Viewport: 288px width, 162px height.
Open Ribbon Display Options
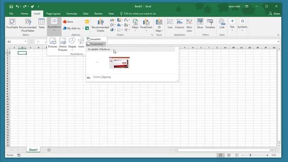[247, 6]
